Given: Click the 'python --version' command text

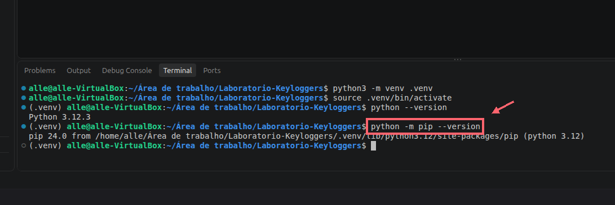Looking at the screenshot, I should click(409, 107).
